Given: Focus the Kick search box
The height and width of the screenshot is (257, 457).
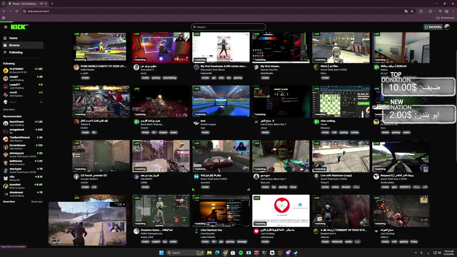Looking at the screenshot, I should [x=228, y=27].
